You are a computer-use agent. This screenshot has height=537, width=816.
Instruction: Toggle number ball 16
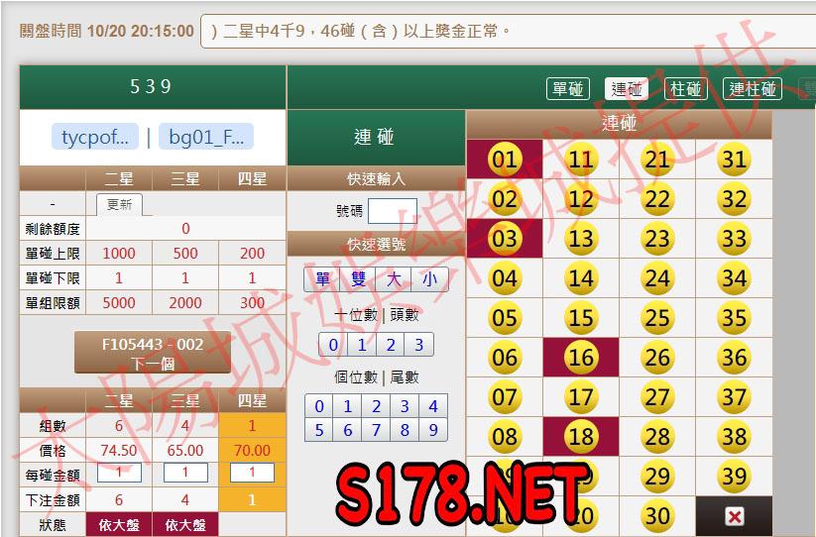click(581, 357)
